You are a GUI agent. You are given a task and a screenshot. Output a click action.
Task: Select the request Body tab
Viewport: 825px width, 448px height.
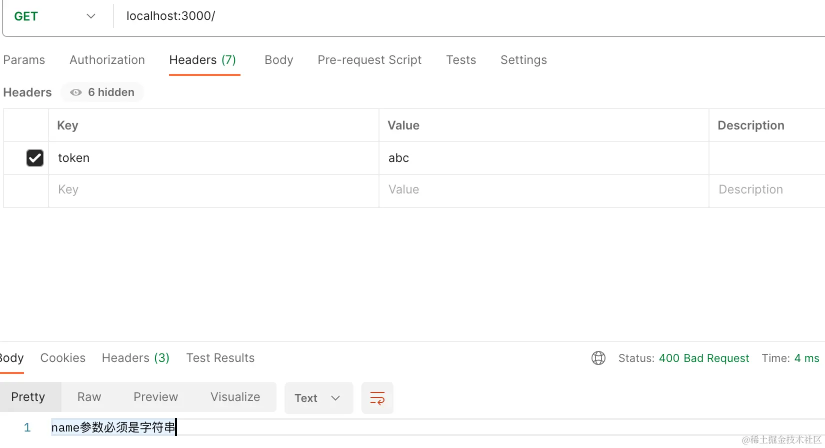pos(278,60)
